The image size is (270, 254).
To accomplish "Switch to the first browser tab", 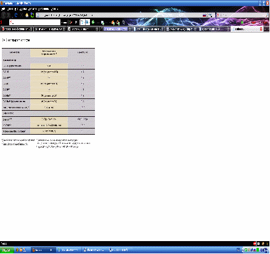I will point(17,29).
